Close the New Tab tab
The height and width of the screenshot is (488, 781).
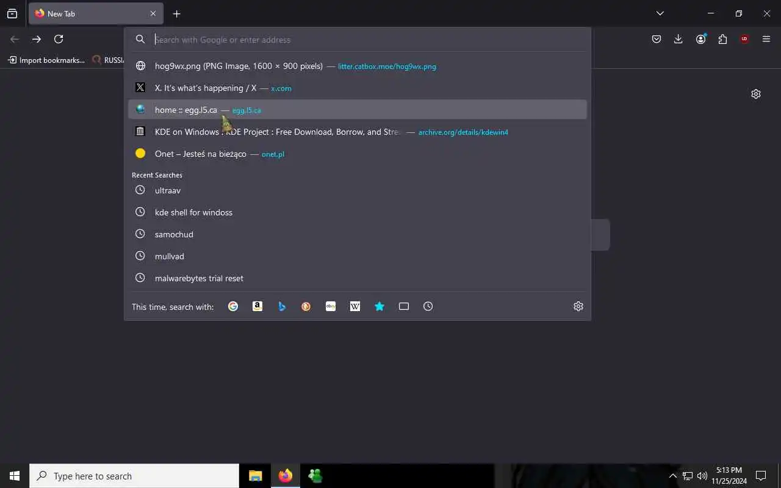(x=153, y=13)
